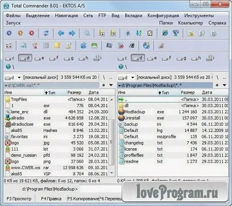Select readme txt in right panel
This screenshot has height=206, width=232.
pos(173,161)
